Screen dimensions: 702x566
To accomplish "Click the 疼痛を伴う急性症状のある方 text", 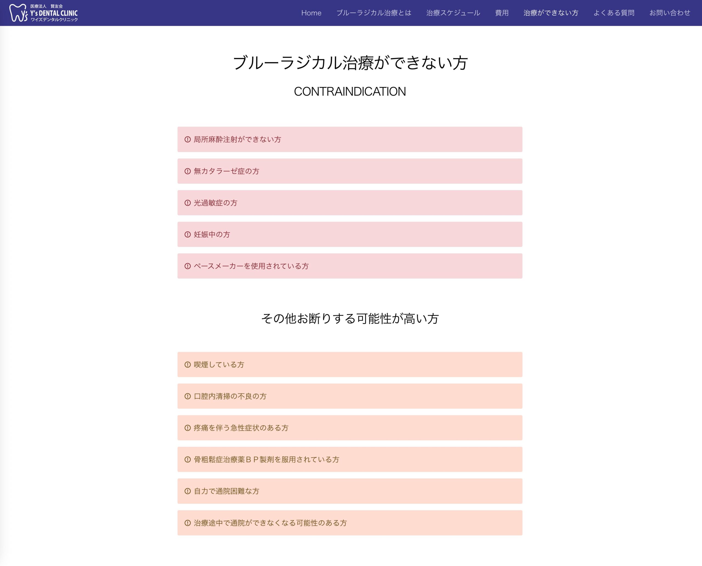I will [x=241, y=428].
